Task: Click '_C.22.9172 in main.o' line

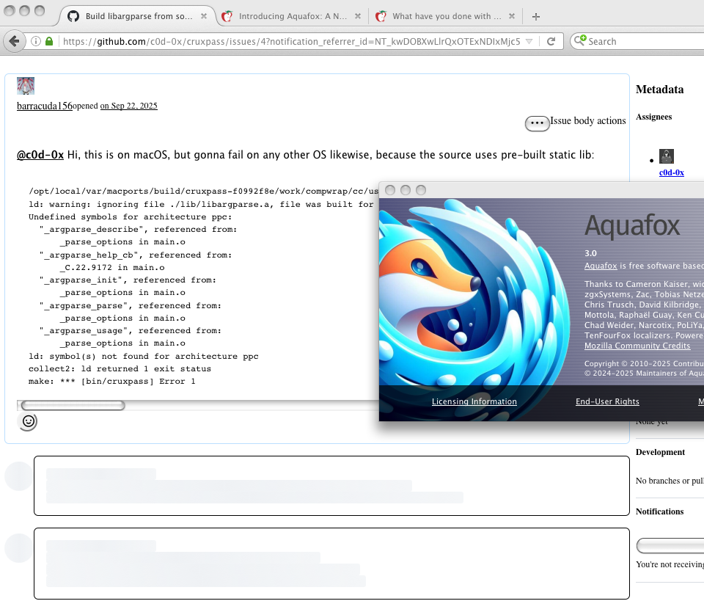Action: coord(111,268)
